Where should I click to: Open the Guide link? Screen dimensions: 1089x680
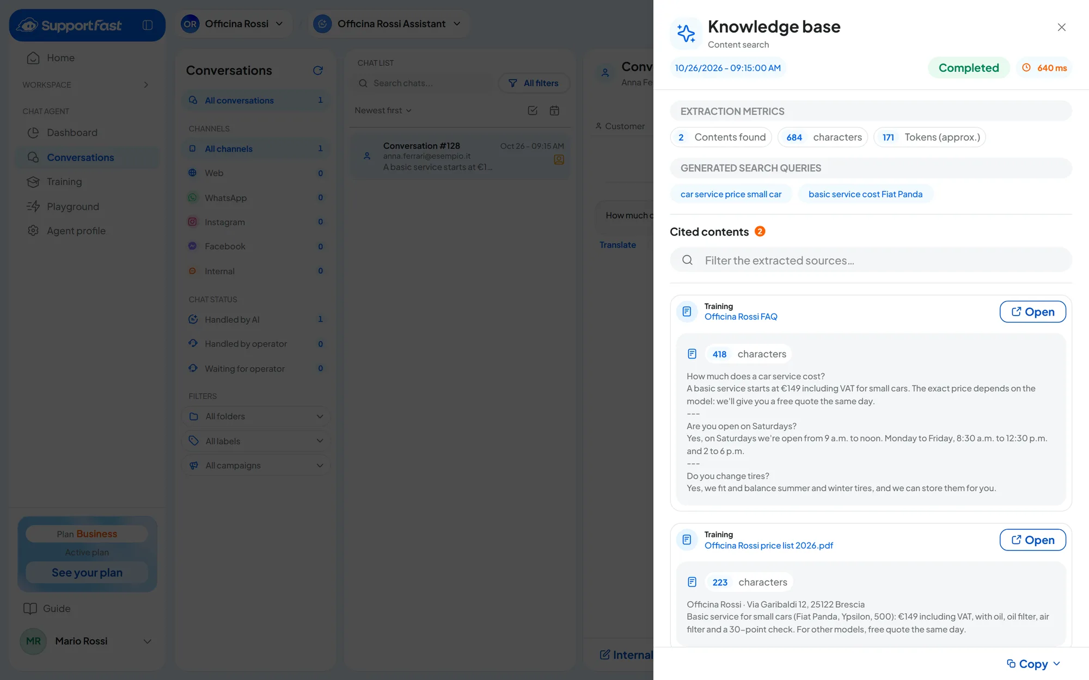(47, 609)
